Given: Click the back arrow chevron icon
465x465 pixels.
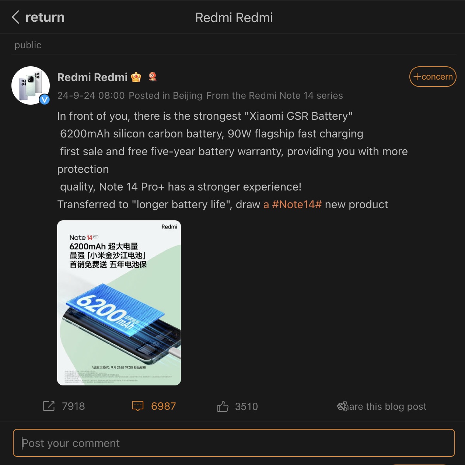Looking at the screenshot, I should (x=15, y=17).
